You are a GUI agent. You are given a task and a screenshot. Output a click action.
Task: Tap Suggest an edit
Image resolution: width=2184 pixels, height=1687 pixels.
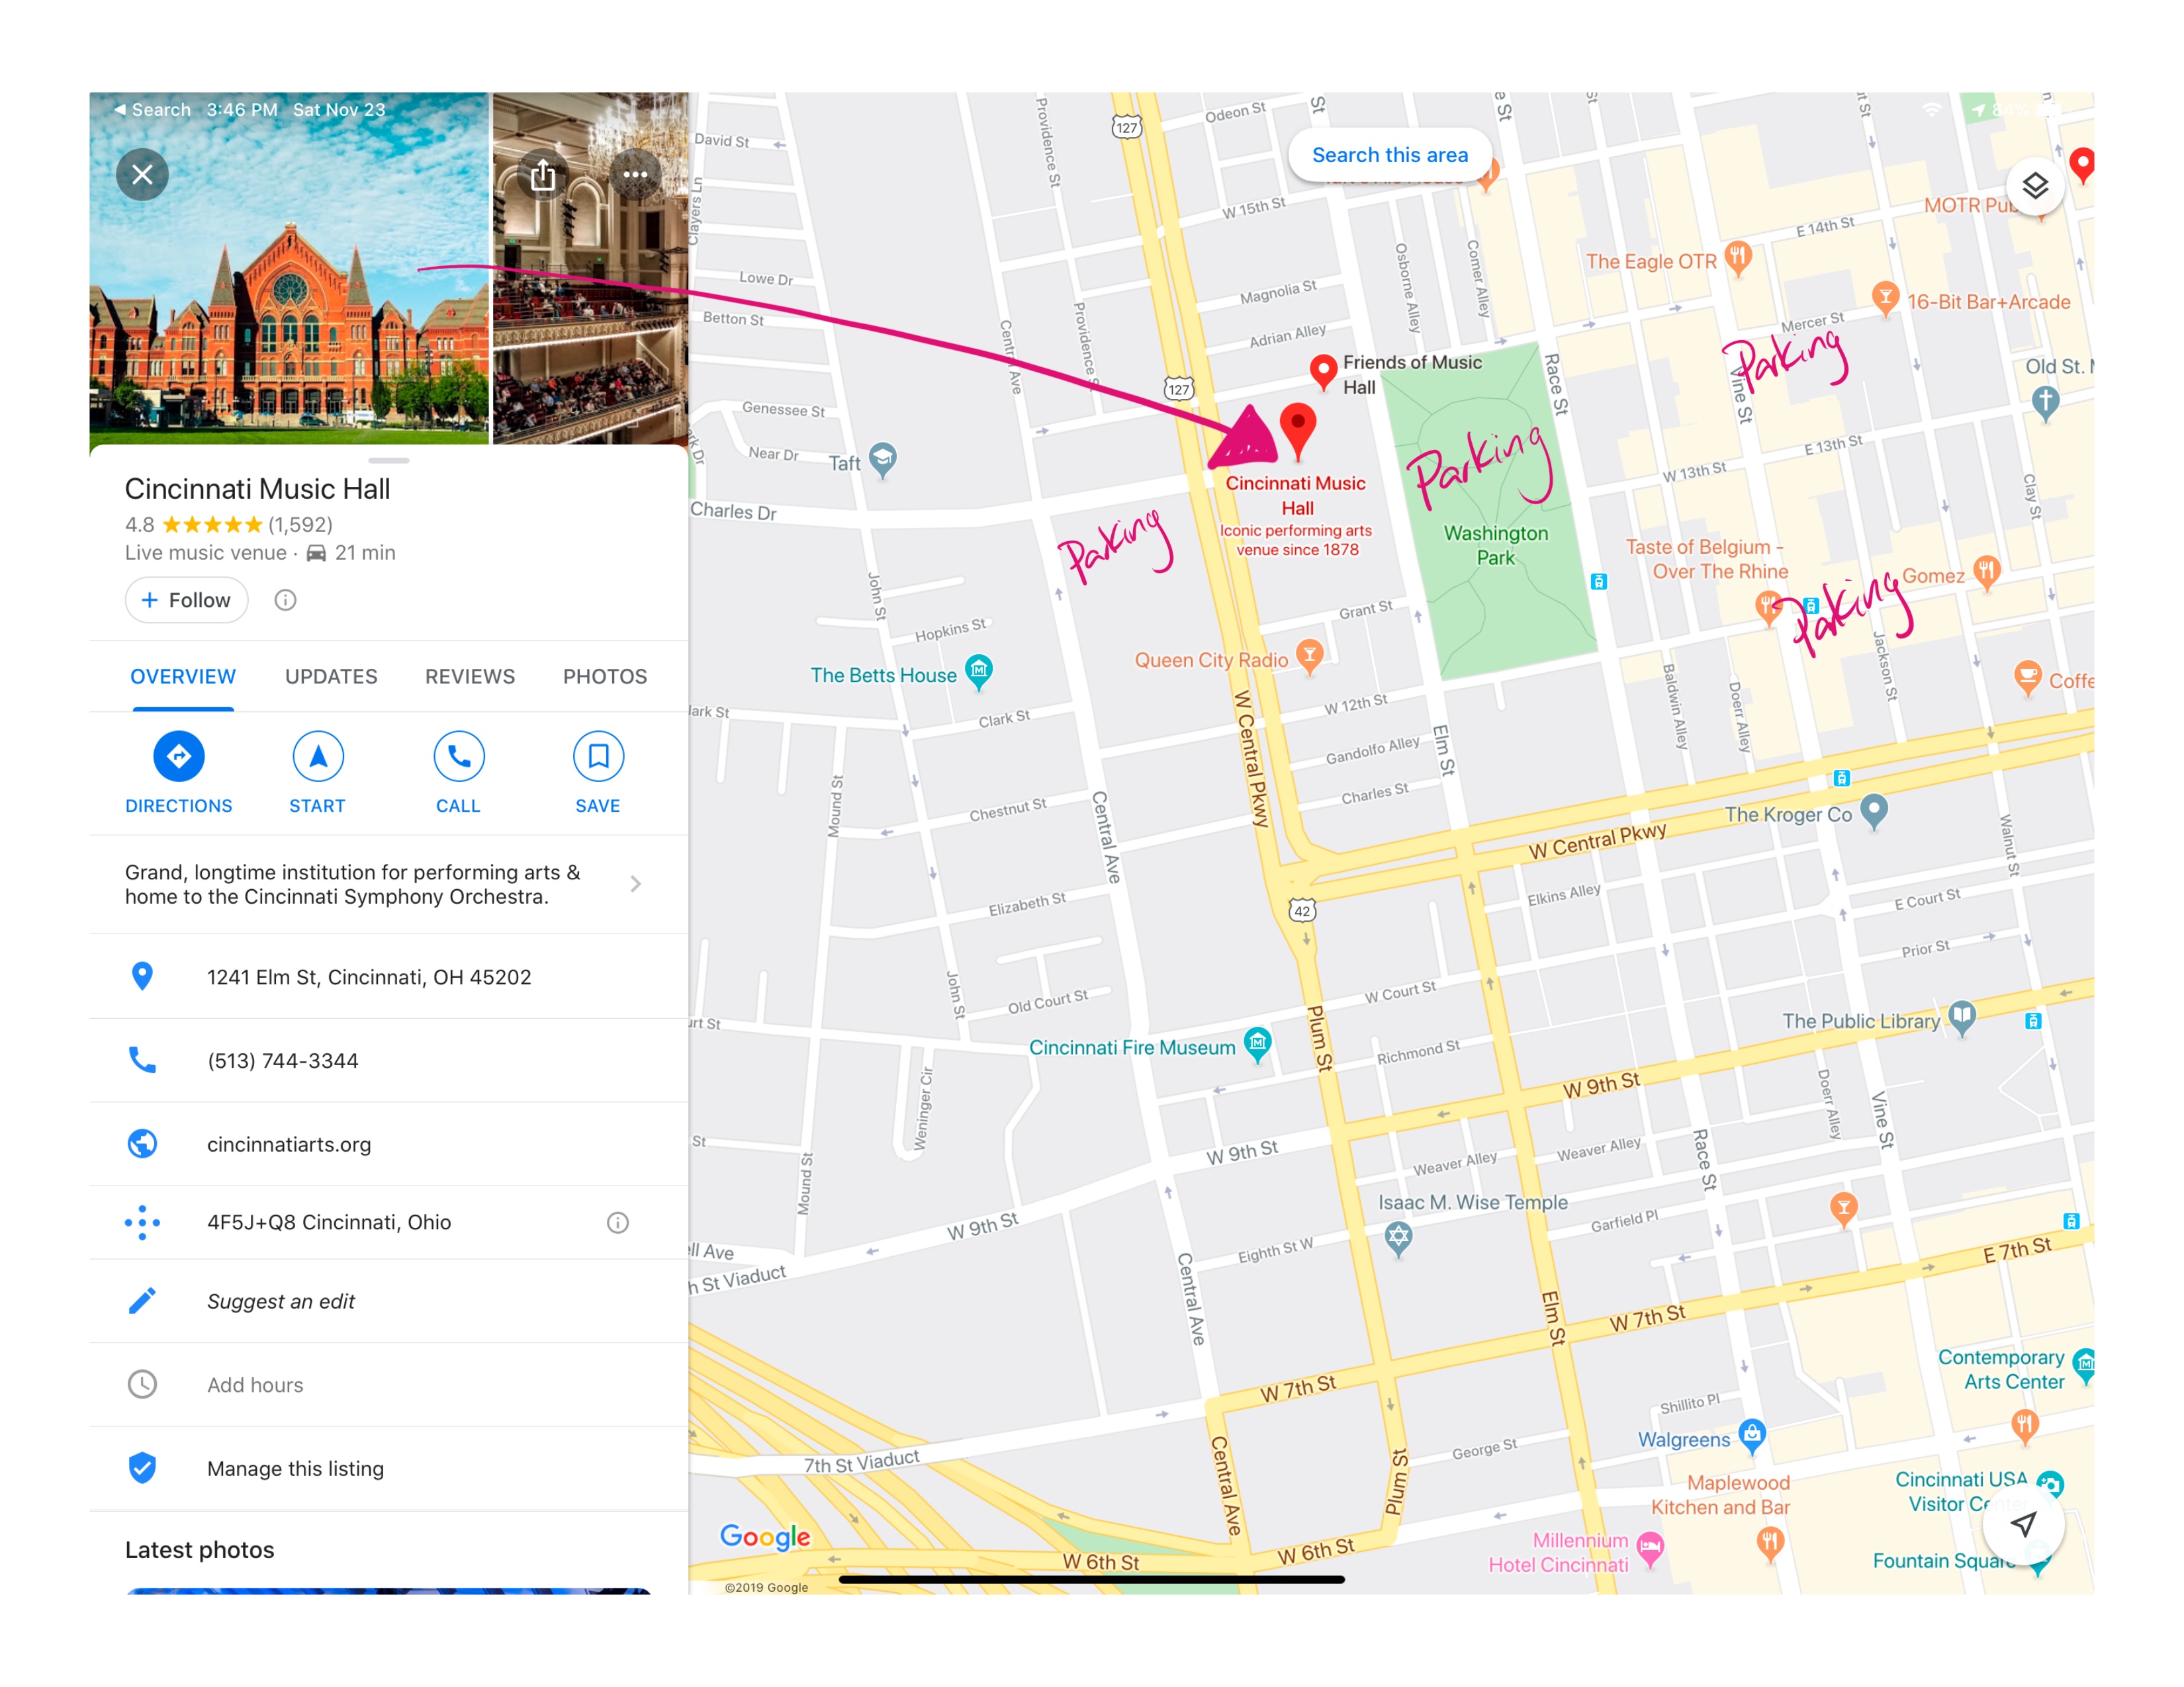280,1301
